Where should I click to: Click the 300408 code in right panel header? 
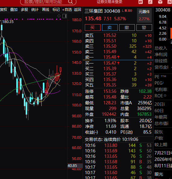point(163,10)
